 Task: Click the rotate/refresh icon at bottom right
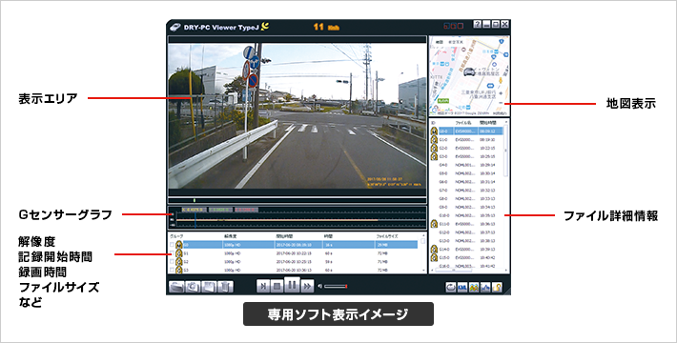click(451, 287)
